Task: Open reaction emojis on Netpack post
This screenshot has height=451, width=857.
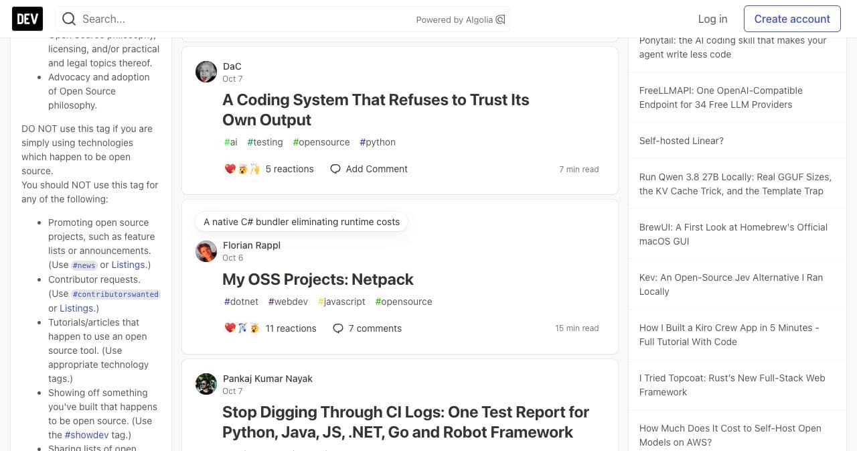Action: [x=242, y=328]
